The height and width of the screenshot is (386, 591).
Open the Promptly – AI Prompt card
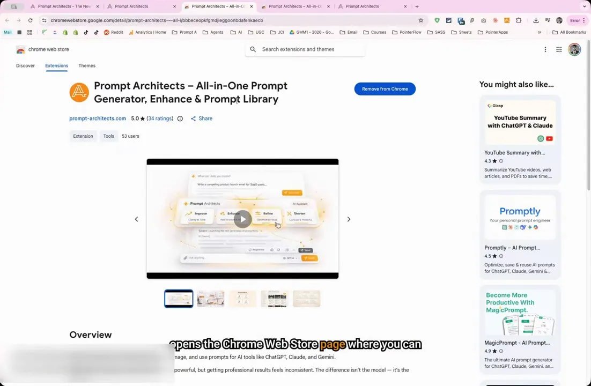pos(520,234)
